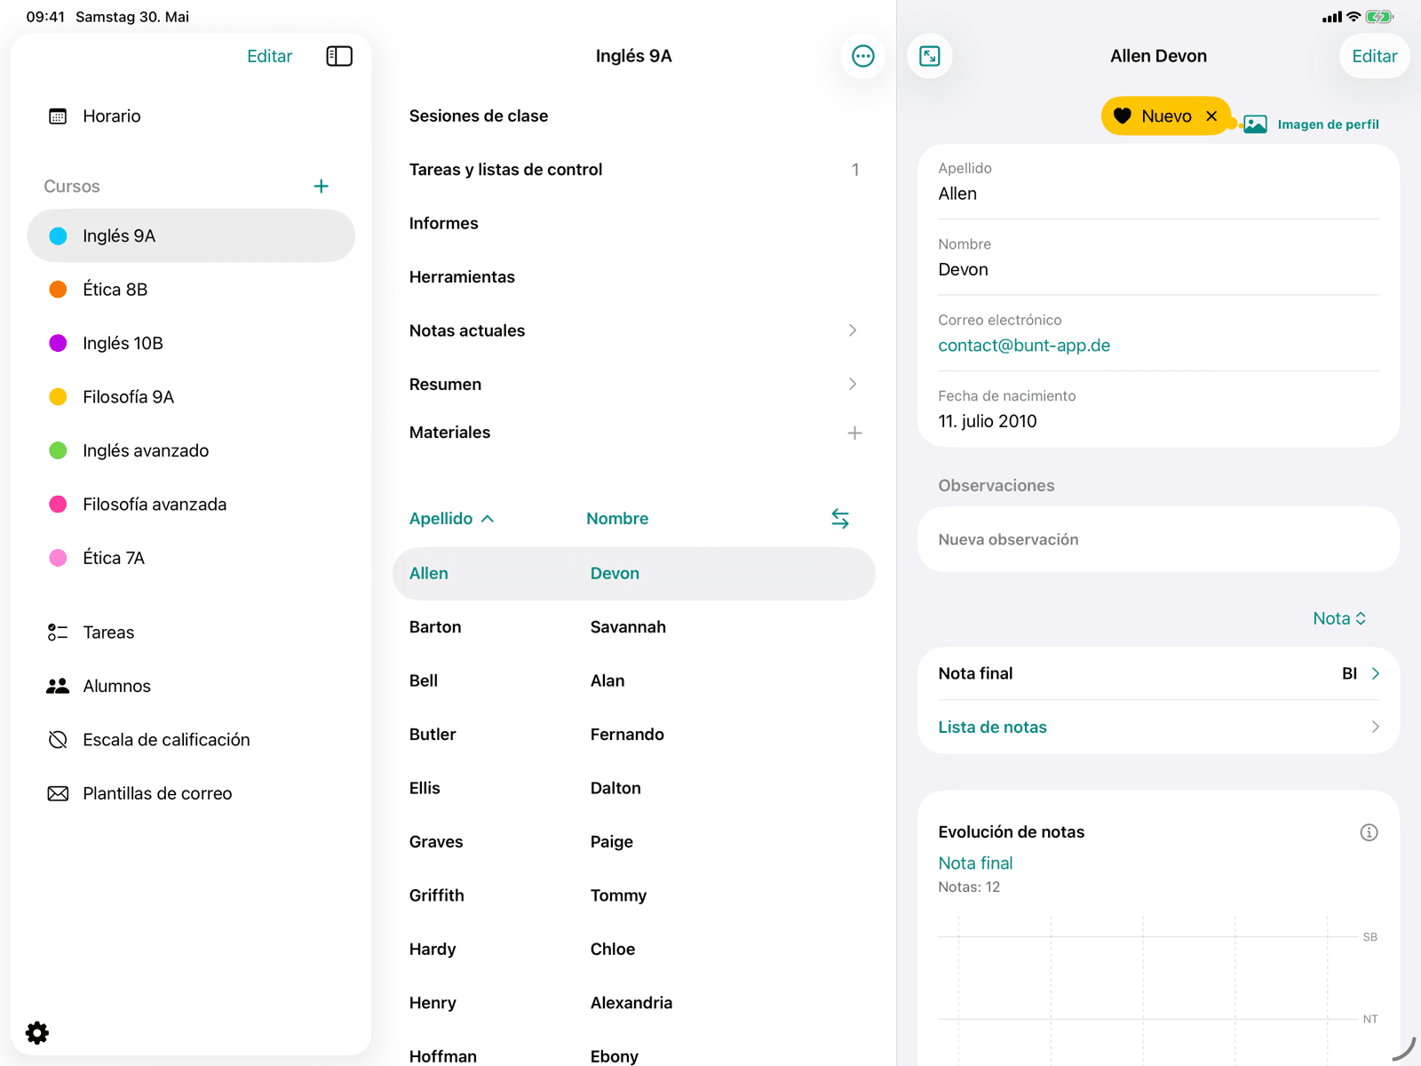The height and width of the screenshot is (1066, 1421).
Task: Open Plantillas de correo
Action: click(191, 794)
